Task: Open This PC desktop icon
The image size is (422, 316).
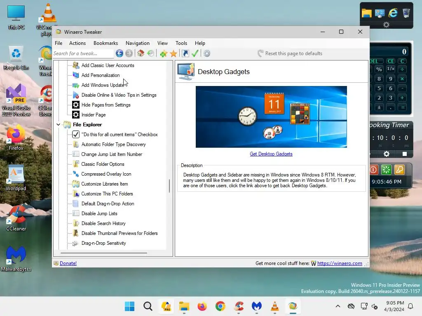Action: tap(16, 17)
